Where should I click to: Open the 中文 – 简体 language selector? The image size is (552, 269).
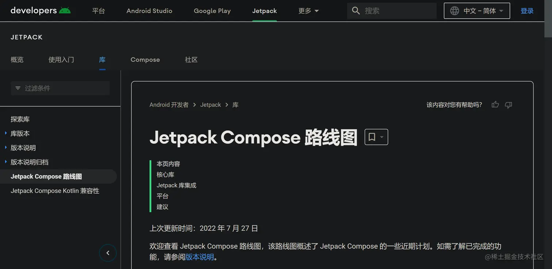pyautogui.click(x=477, y=11)
